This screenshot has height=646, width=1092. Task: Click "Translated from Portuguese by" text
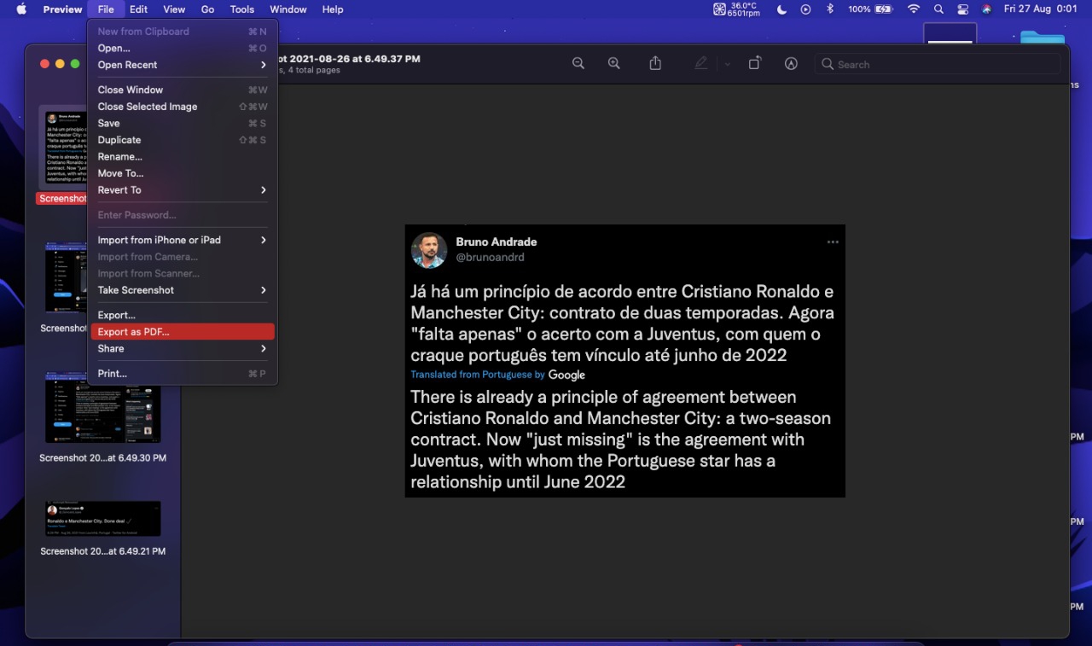pyautogui.click(x=478, y=375)
